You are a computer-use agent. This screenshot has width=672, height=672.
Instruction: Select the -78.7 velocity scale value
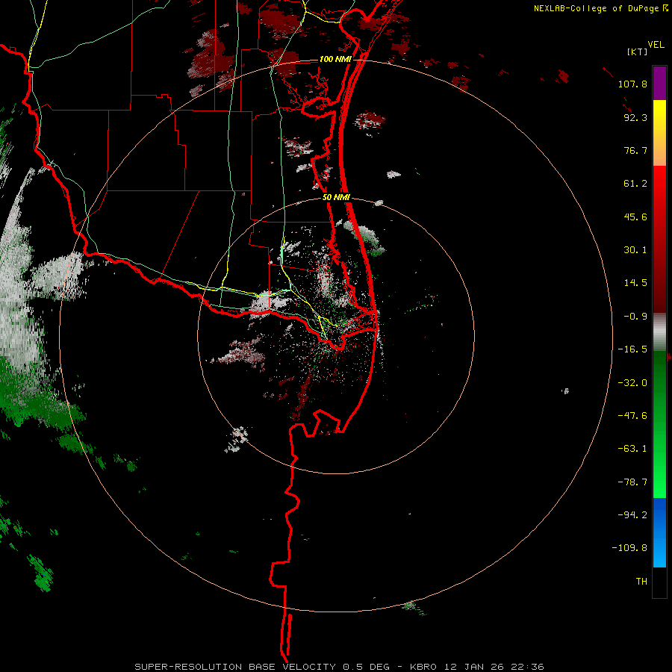click(632, 482)
